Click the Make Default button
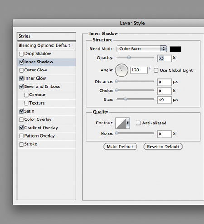204x224 pixels. pyautogui.click(x=120, y=147)
